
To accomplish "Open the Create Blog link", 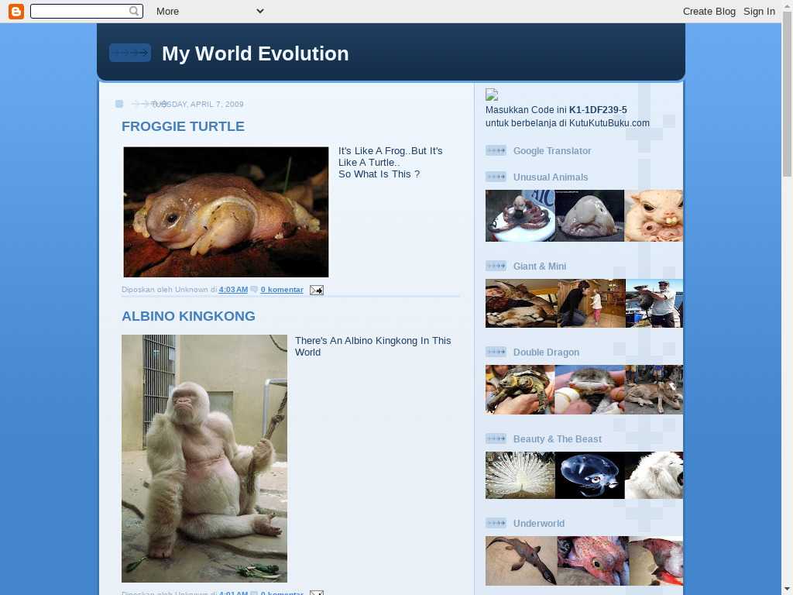I will (709, 11).
